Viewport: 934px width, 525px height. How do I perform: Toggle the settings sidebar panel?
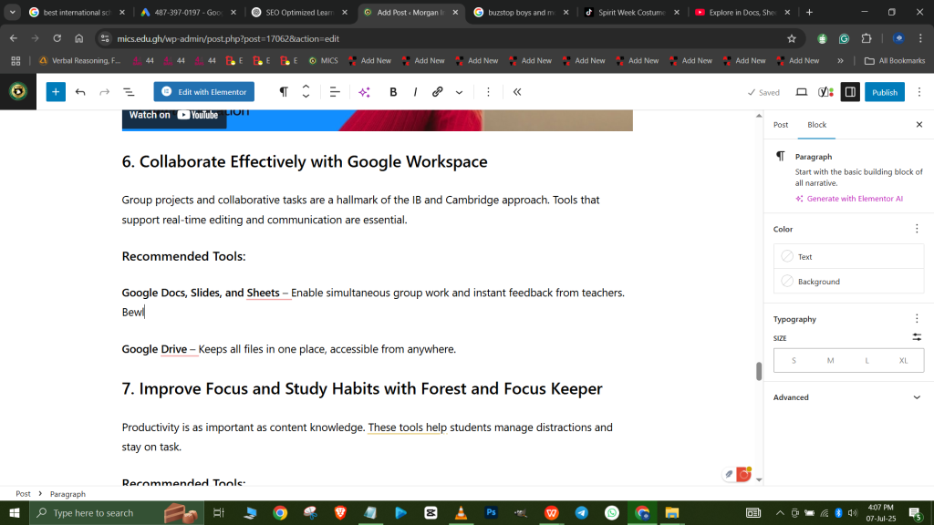point(850,92)
